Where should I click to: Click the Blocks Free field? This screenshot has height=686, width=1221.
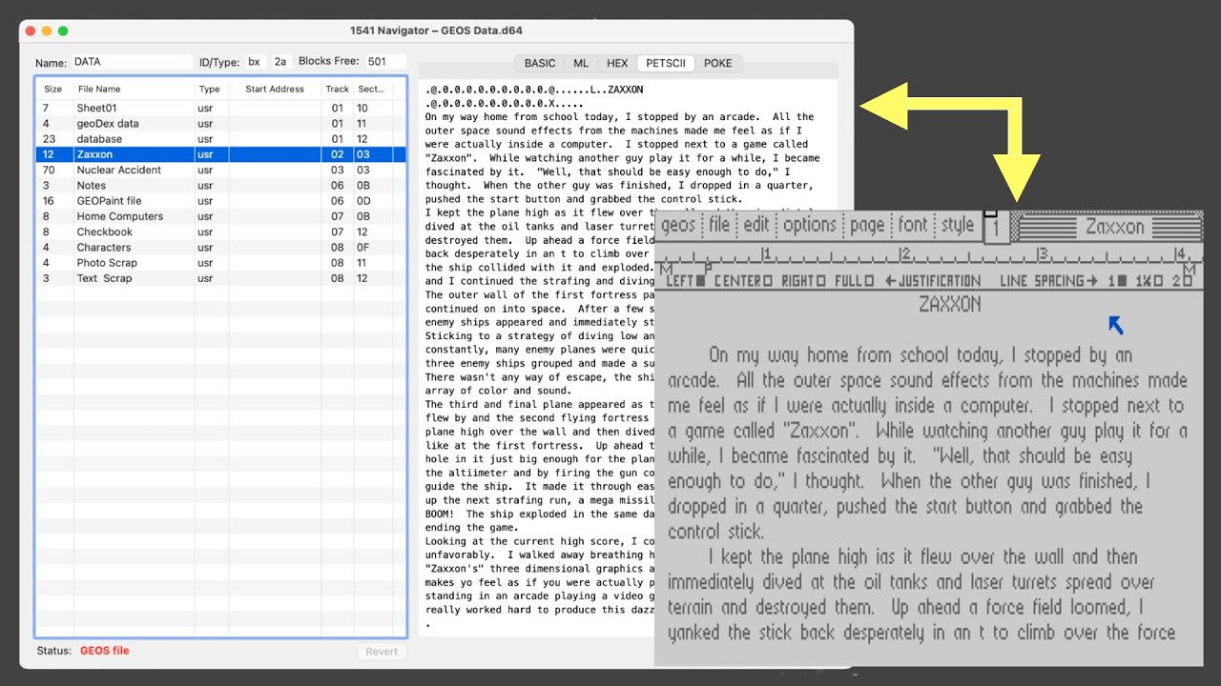(x=384, y=62)
